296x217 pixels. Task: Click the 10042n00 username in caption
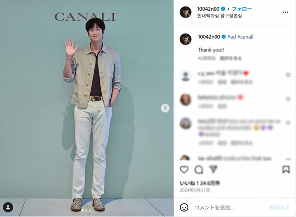(x=209, y=37)
